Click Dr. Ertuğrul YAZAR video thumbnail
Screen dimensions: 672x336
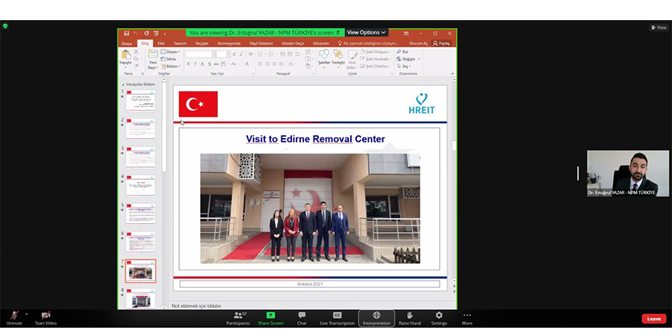tap(628, 173)
